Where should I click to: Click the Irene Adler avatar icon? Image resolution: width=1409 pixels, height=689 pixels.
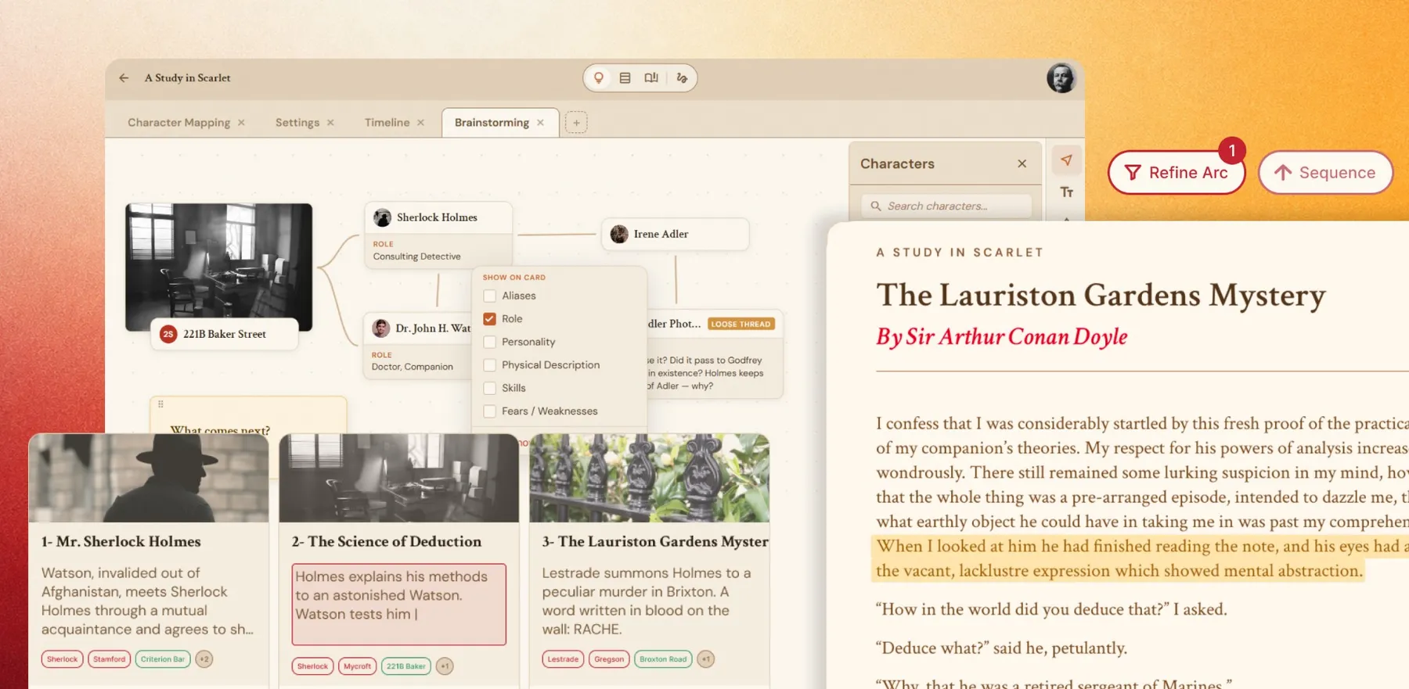point(619,234)
